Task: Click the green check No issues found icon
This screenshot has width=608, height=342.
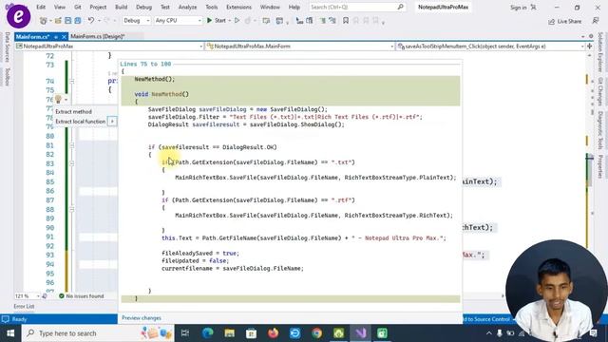Action: [61, 295]
